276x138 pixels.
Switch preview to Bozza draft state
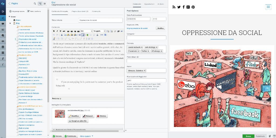(248, 136)
